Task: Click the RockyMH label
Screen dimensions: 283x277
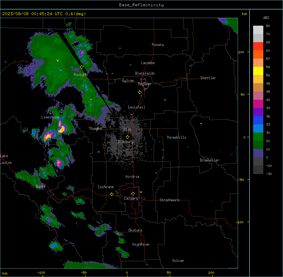Action: 80,75
